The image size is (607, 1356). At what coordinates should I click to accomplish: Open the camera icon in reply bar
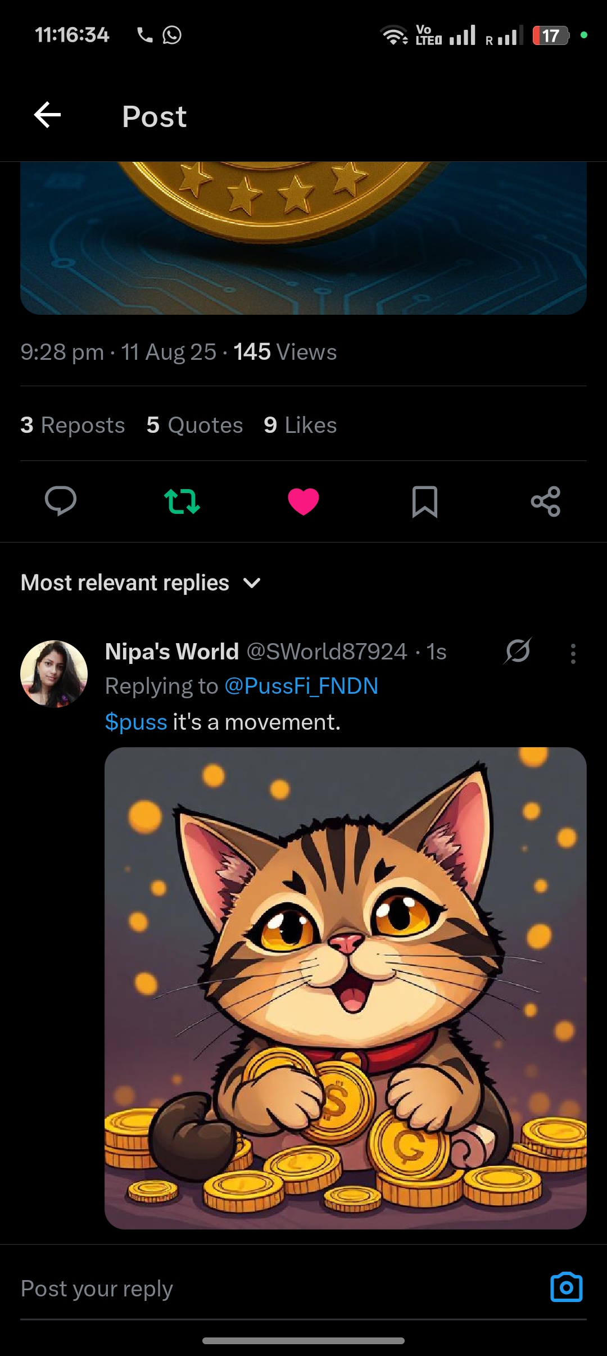567,1287
